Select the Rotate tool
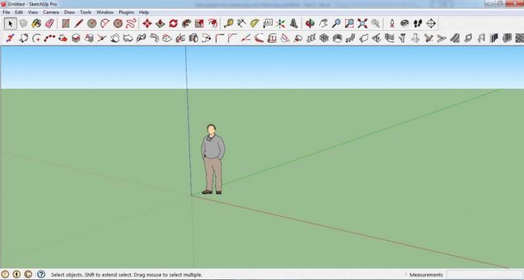This screenshot has height=280, width=524. pyautogui.click(x=173, y=24)
